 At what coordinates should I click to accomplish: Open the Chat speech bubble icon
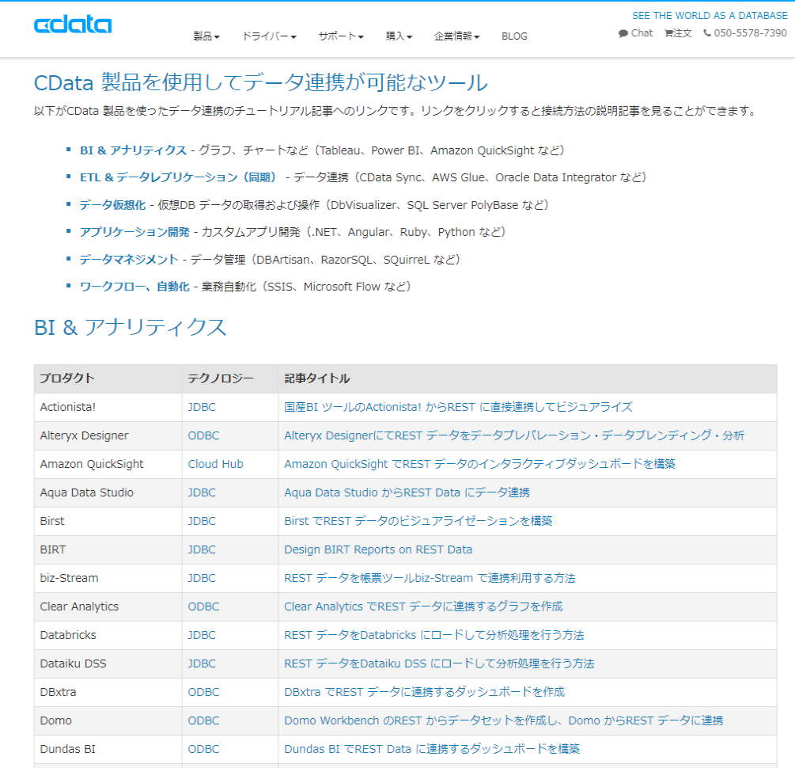coord(623,33)
